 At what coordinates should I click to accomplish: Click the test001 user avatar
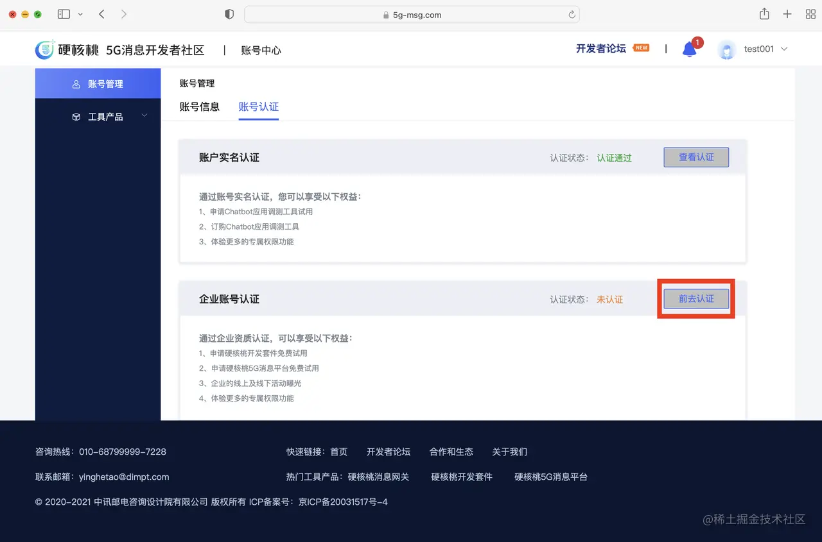click(727, 49)
